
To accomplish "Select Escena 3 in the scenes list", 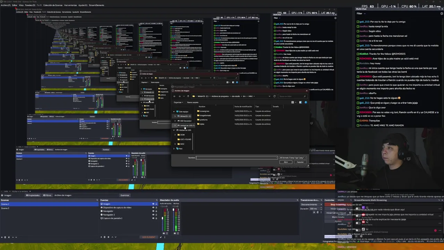I will pos(49,208).
